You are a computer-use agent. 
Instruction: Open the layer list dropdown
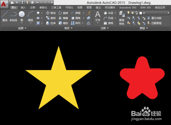click(x=168, y=13)
